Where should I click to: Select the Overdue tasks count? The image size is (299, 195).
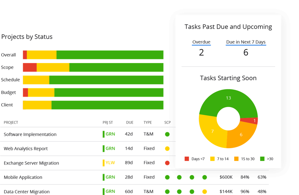pyautogui.click(x=201, y=52)
